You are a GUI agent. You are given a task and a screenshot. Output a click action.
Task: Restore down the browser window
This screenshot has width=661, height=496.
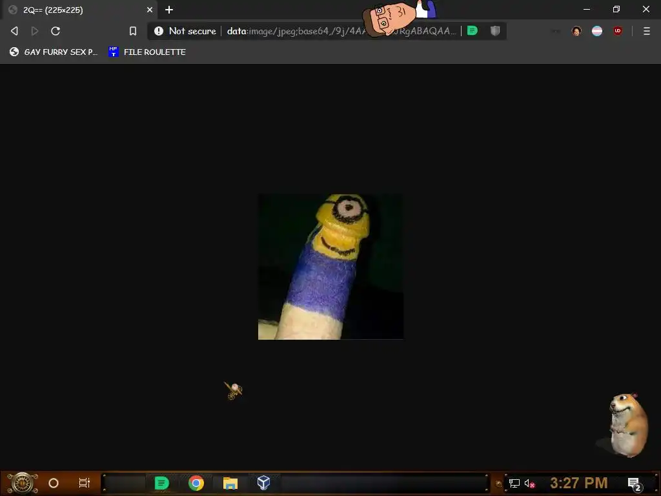coord(616,9)
